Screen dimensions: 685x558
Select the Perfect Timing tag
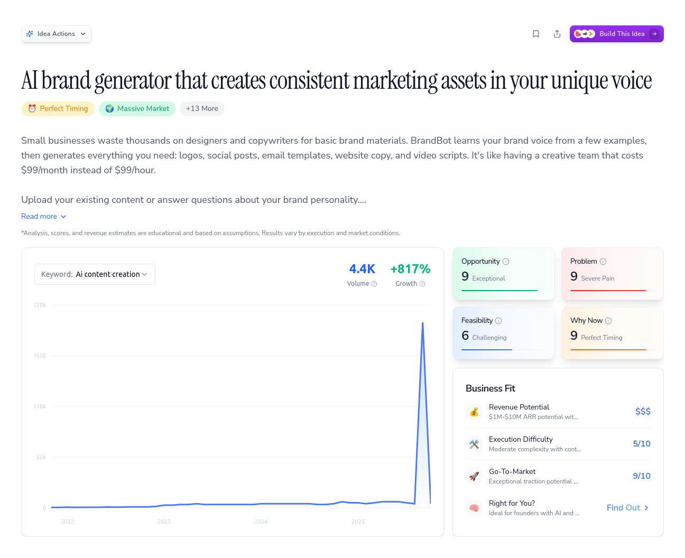click(58, 108)
